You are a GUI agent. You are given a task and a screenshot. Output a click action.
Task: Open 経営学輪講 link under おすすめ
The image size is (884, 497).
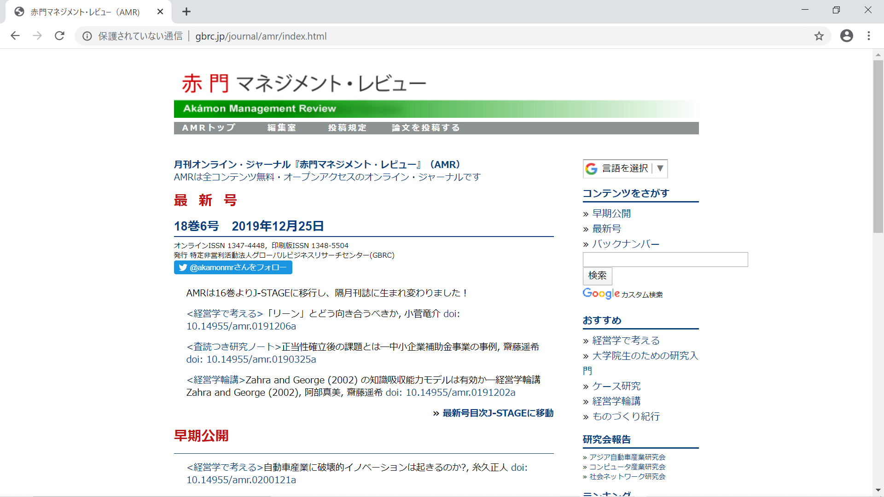[x=616, y=401]
